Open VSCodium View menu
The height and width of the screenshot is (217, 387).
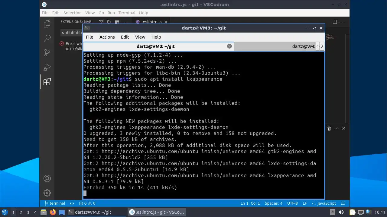[90, 13]
